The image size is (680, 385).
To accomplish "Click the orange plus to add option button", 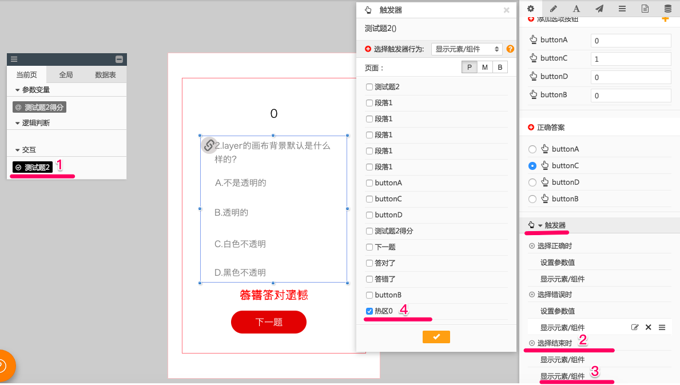I will pyautogui.click(x=665, y=19).
